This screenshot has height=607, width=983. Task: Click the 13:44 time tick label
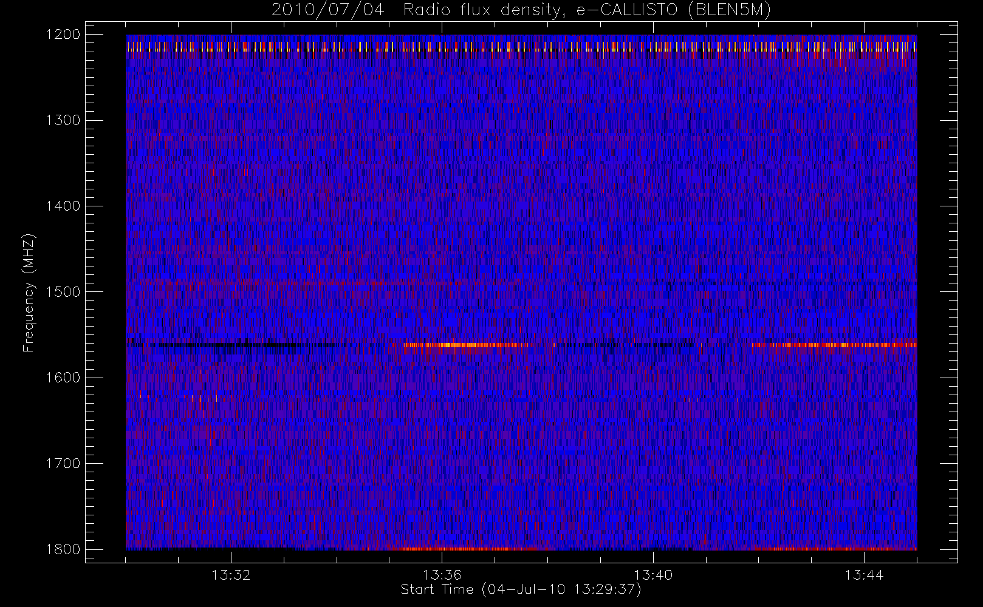click(864, 575)
